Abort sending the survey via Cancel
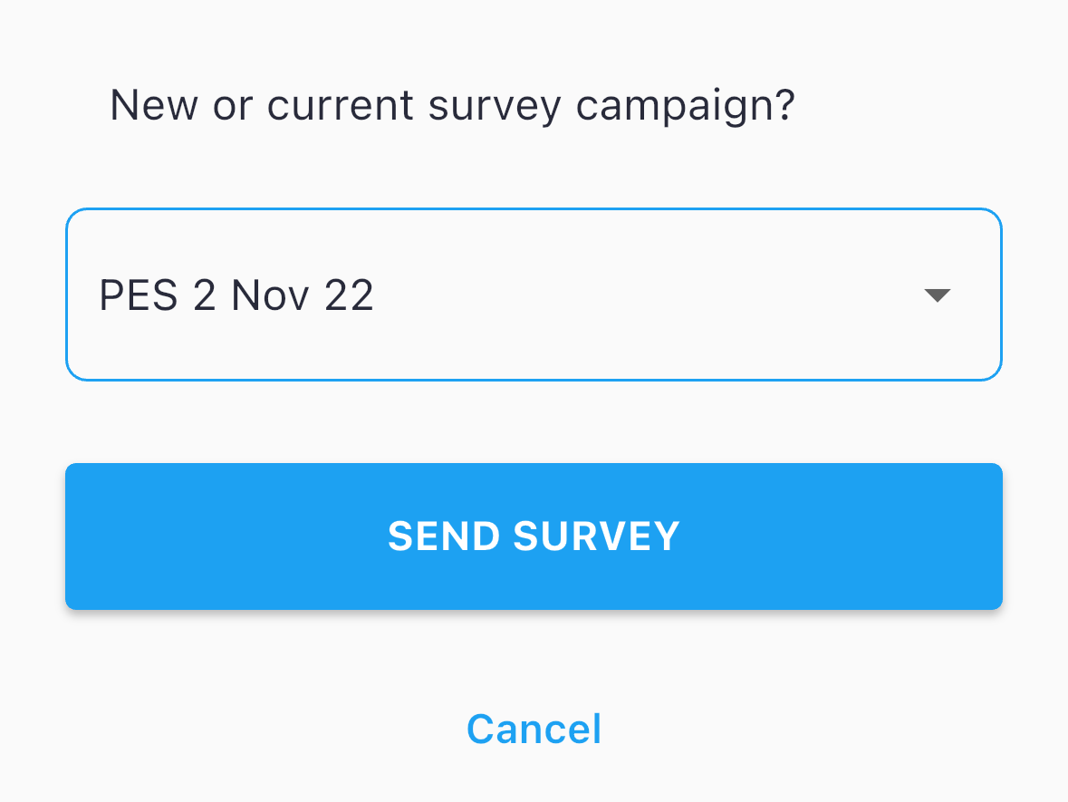This screenshot has width=1068, height=802. click(534, 729)
